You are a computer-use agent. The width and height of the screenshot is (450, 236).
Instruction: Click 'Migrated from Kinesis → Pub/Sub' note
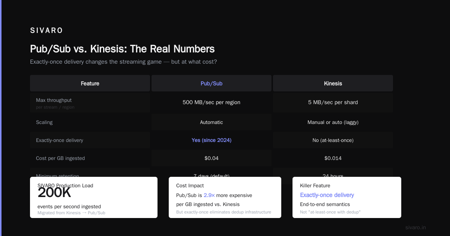[71, 213]
